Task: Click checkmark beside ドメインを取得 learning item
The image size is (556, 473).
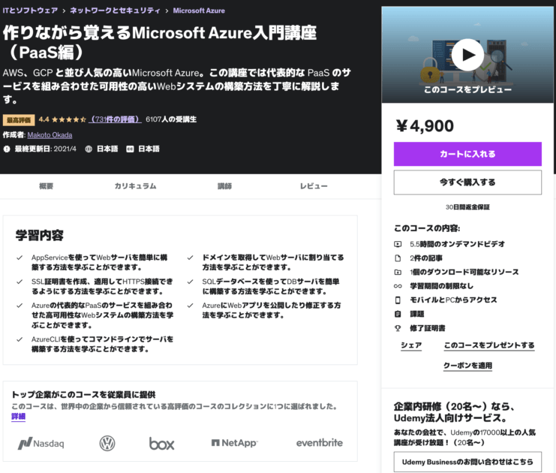Action: (x=191, y=258)
